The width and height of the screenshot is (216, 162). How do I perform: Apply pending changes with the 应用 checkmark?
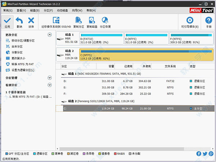tap(7, 22)
